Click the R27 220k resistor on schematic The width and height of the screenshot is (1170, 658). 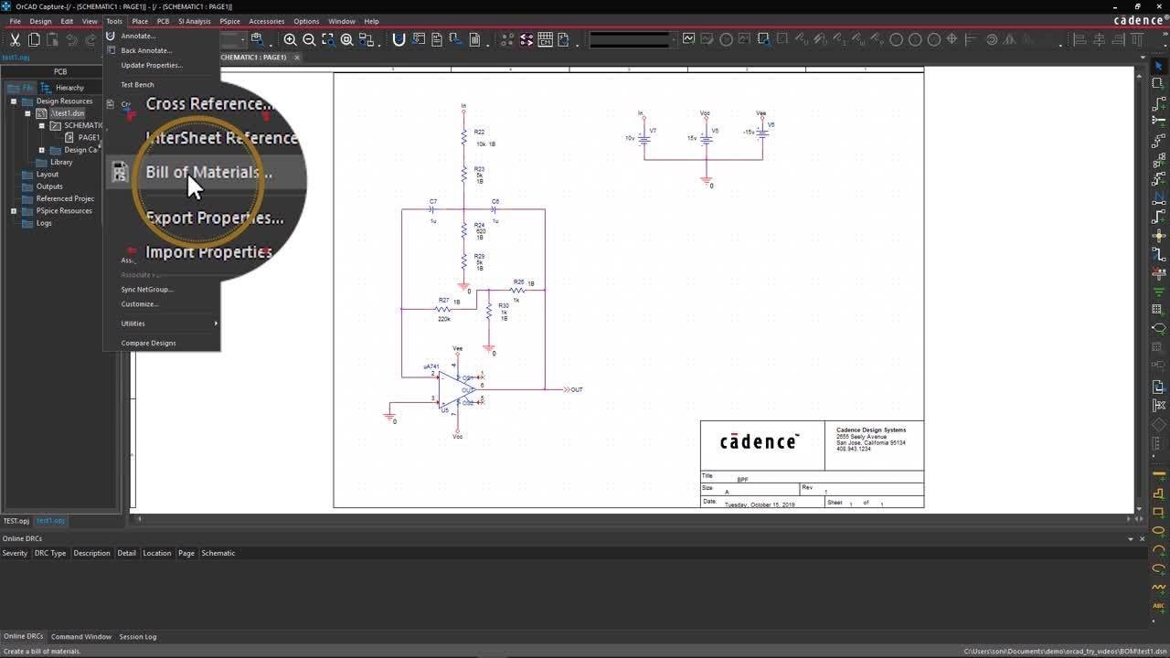[x=444, y=309]
